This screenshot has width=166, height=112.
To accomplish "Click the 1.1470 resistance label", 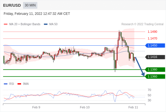I will coord(152,38).
